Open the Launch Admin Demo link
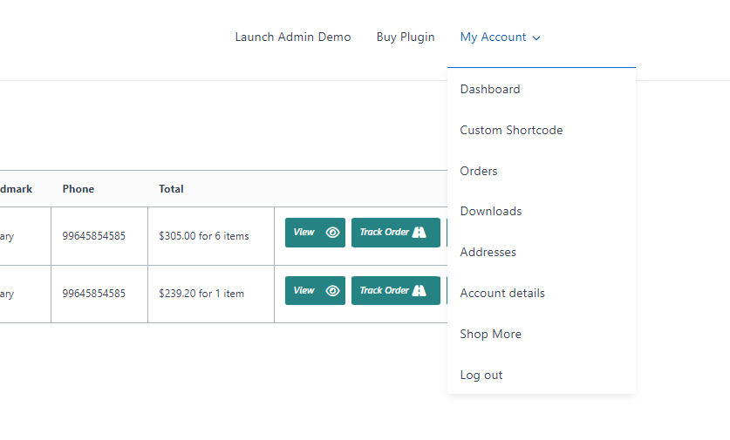Screen dimensions: 730x440 [x=293, y=37]
